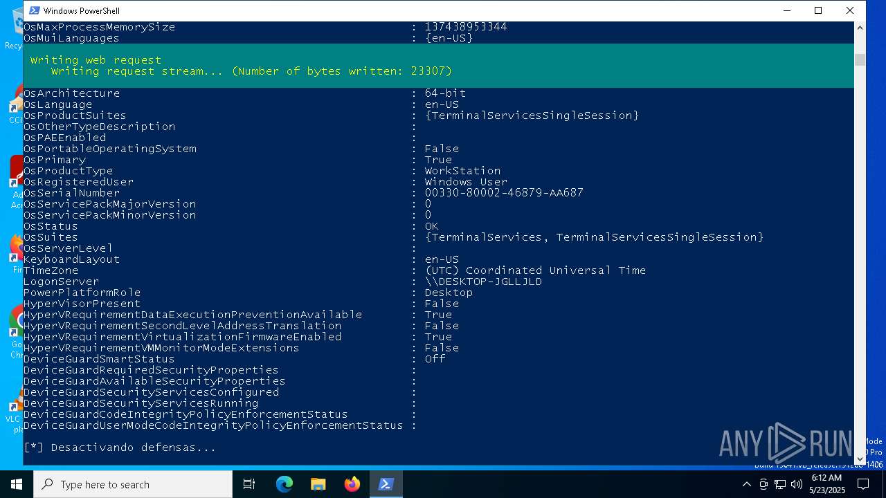Open the notification center
Viewport: 886px width, 498px height.
pos(863,484)
